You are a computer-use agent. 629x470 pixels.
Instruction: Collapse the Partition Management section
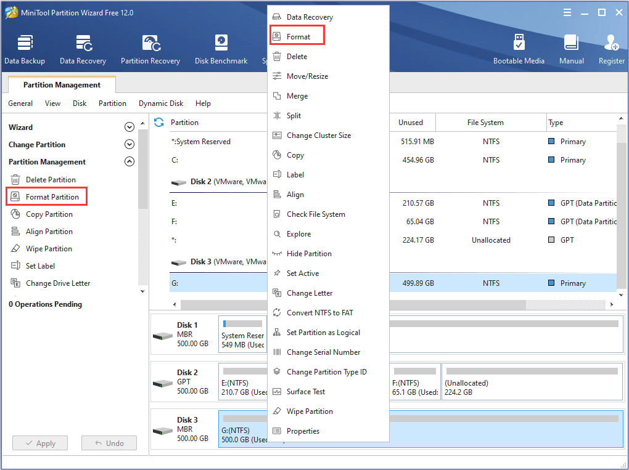(129, 161)
